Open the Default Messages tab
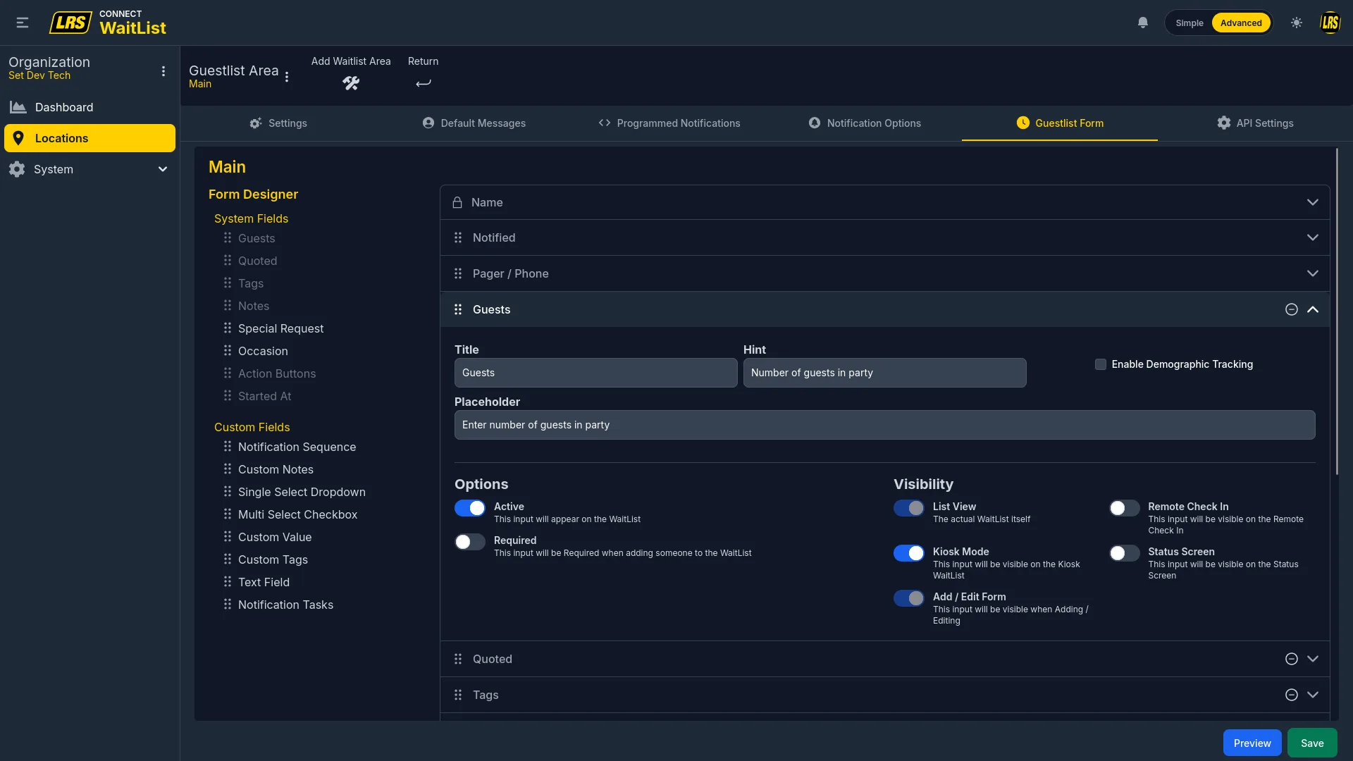The height and width of the screenshot is (761, 1353). 474,123
